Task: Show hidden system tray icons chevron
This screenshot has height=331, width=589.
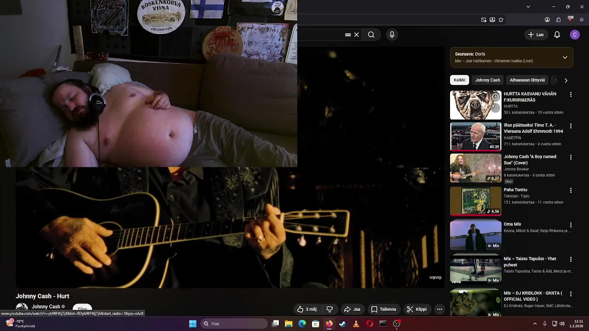Action: coord(535,324)
